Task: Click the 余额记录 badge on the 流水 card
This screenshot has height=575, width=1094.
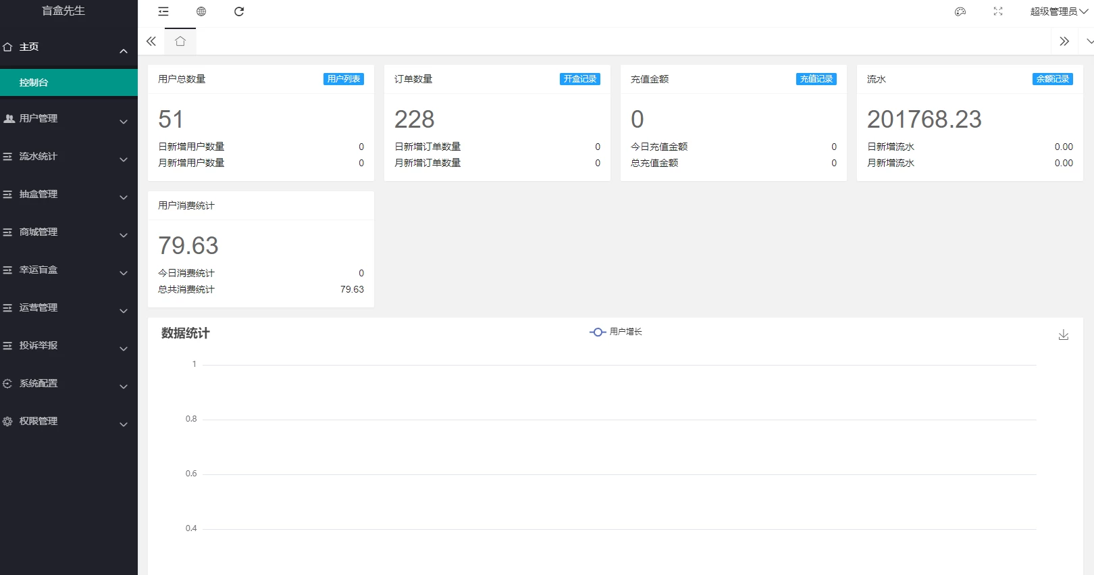Action: (x=1052, y=79)
